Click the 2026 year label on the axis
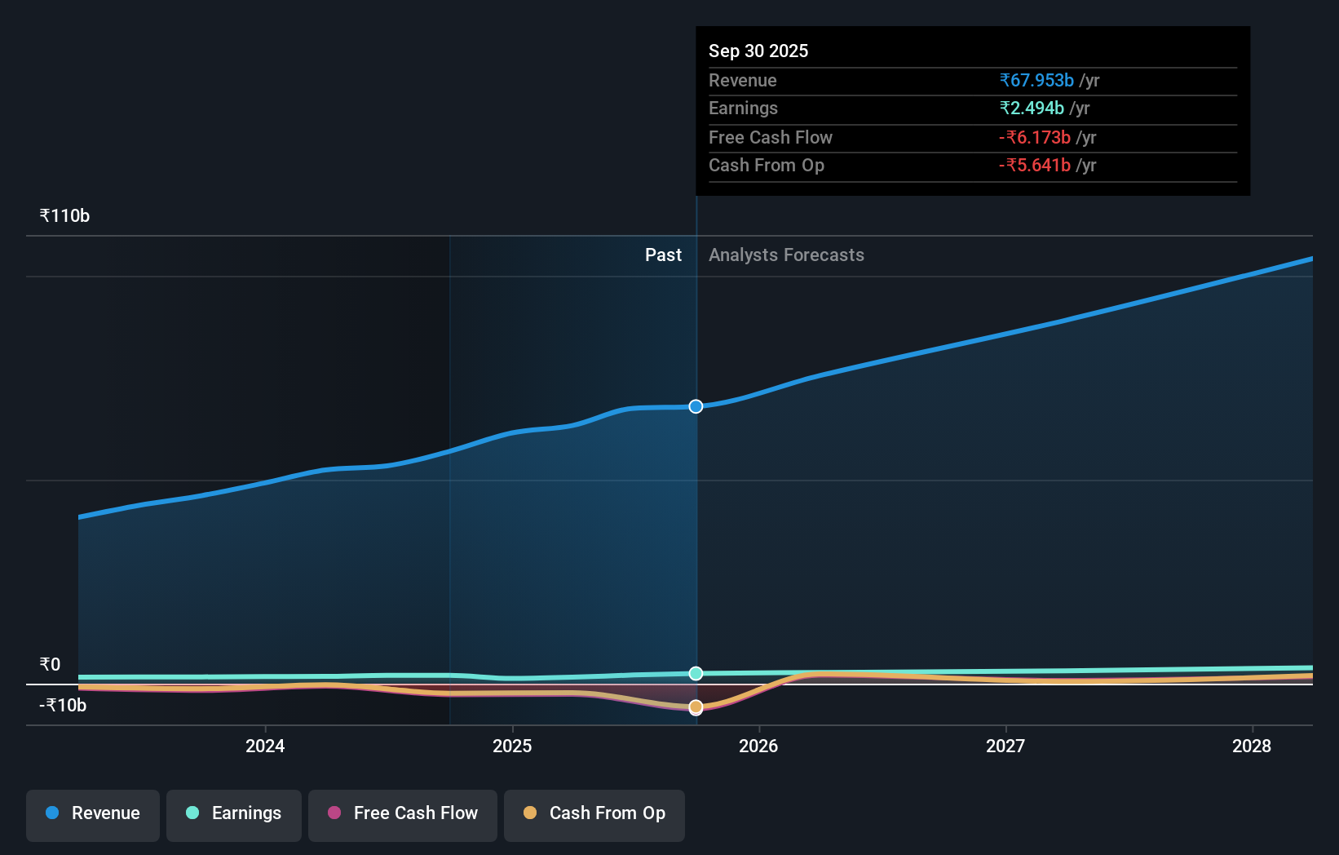 point(759,746)
